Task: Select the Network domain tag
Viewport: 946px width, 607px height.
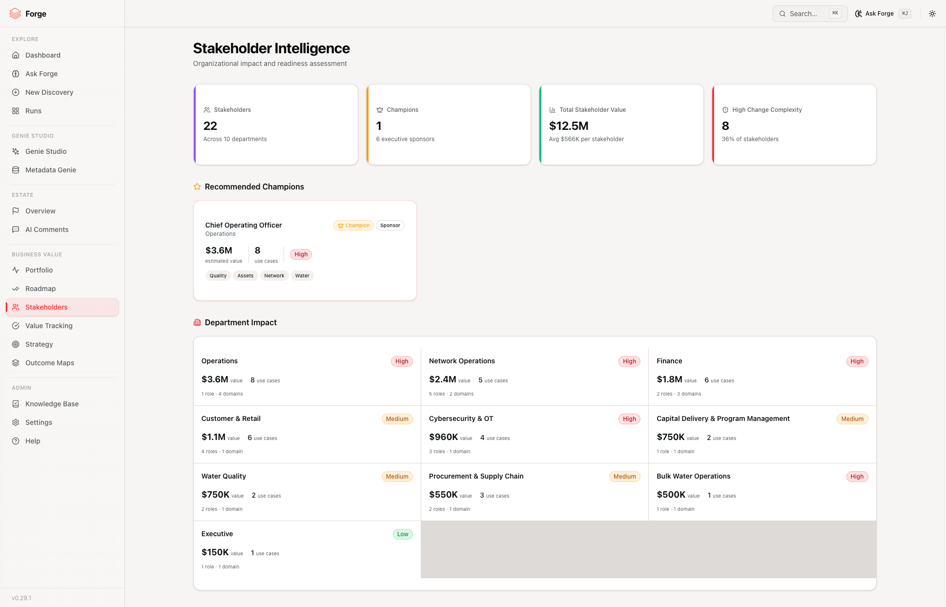Action: pos(274,276)
